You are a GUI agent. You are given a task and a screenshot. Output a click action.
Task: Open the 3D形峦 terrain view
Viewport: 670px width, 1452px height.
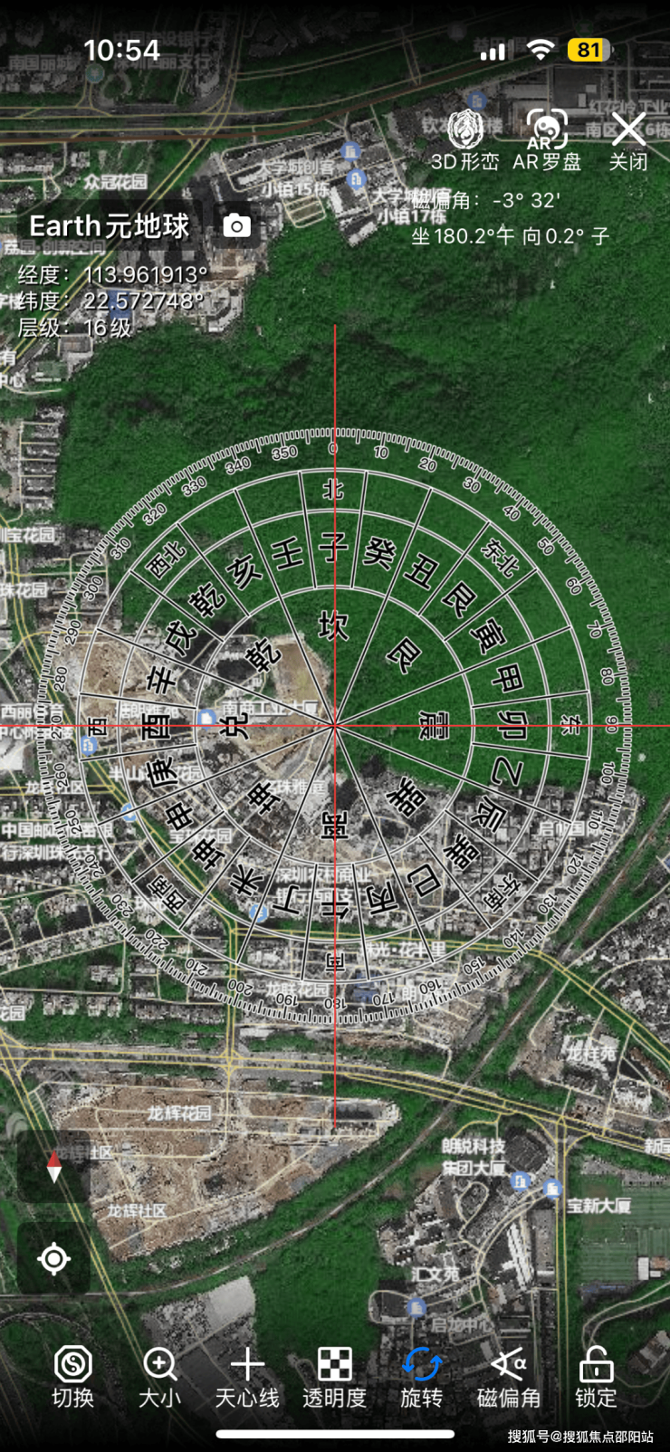pos(465,141)
